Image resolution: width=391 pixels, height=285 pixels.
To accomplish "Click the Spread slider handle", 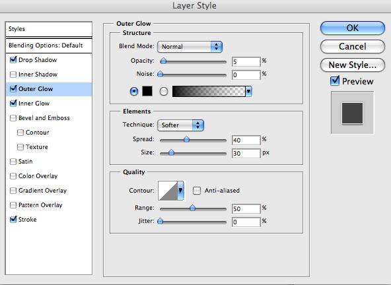I will tap(186, 139).
